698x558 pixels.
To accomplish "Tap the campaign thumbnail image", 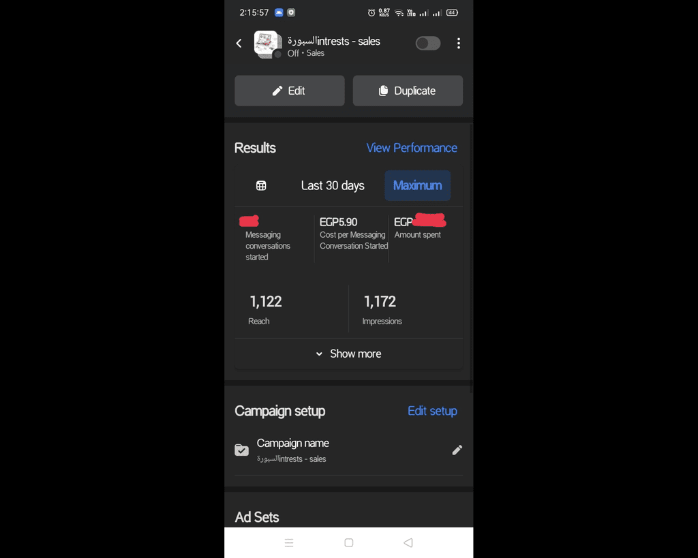I will coord(267,44).
